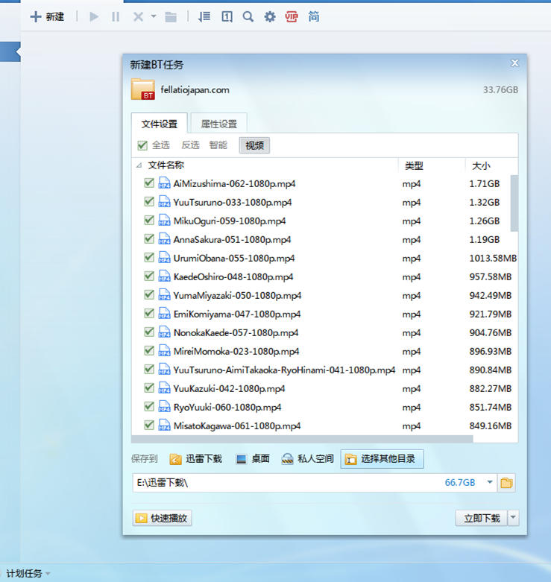This screenshot has height=582, width=551.
Task: Uncheck YumaMiyazaki-050-1080p.mp4 checkbox
Action: tap(149, 294)
